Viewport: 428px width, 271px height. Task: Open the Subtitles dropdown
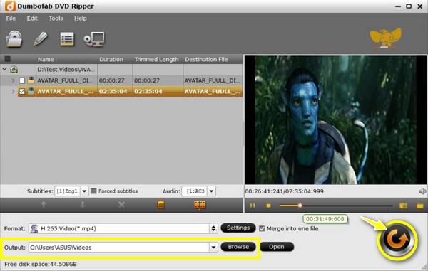coord(84,191)
